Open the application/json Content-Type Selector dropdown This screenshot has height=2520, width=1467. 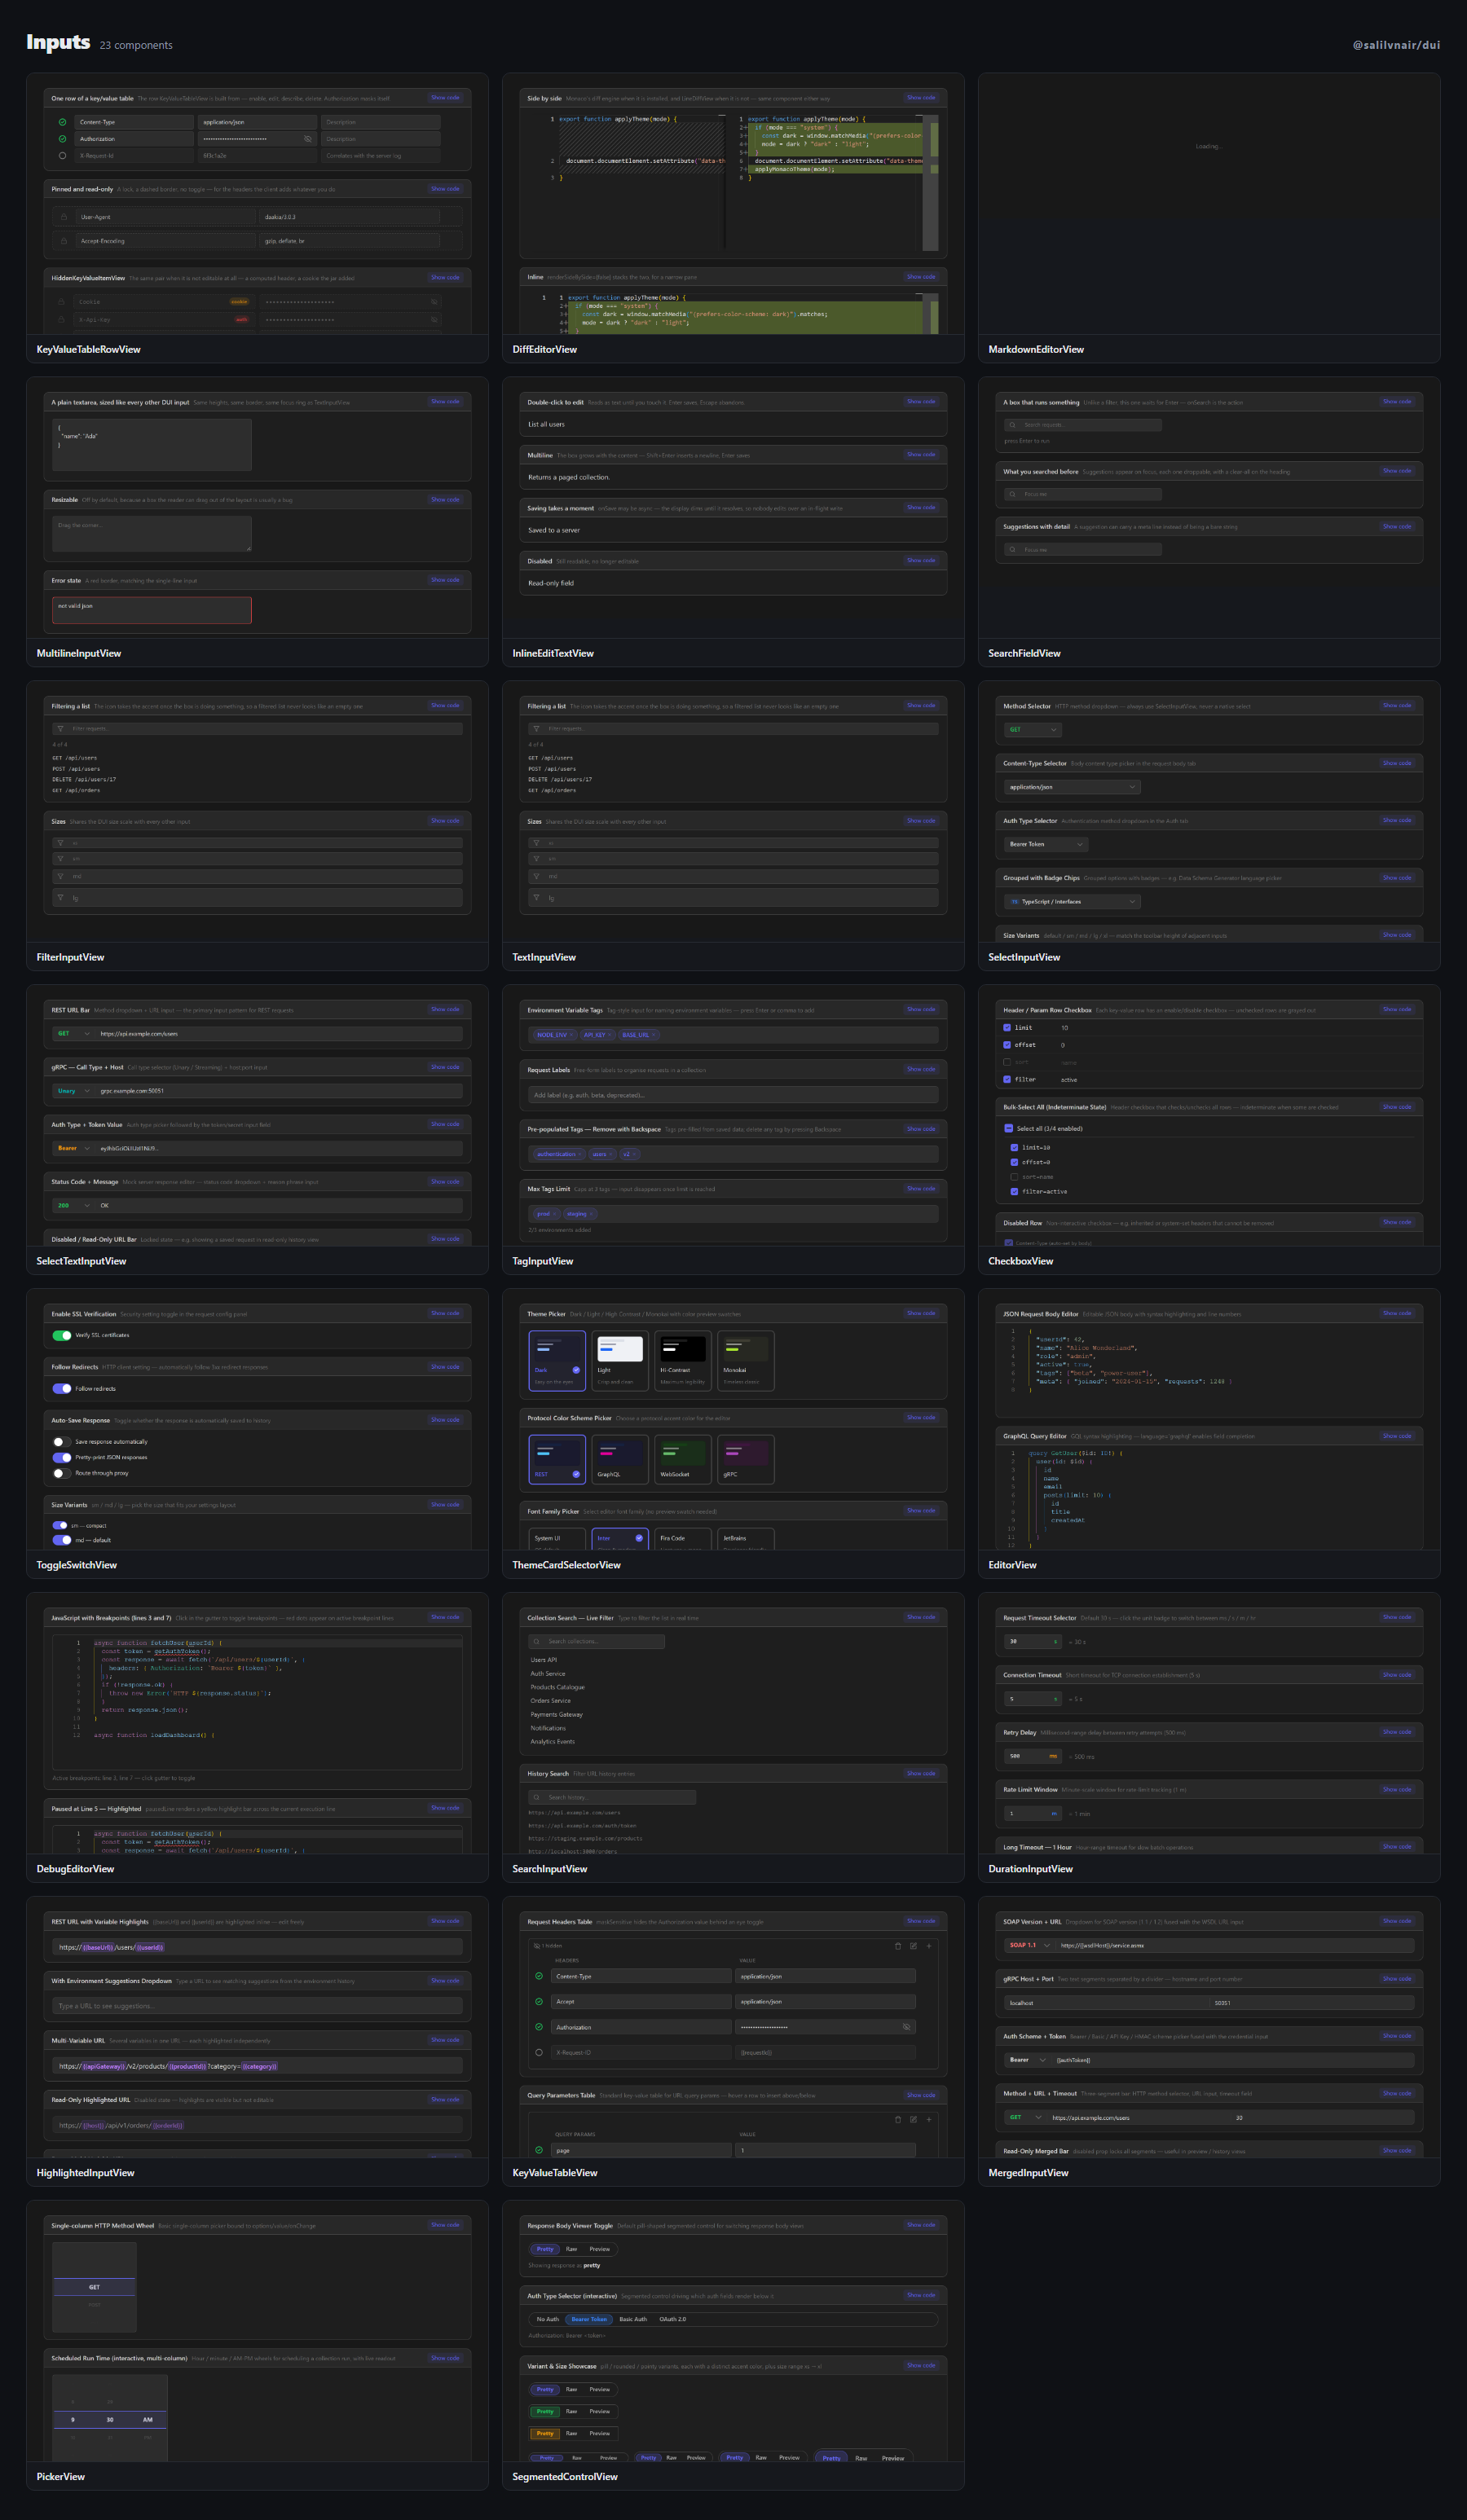pyautogui.click(x=1072, y=787)
